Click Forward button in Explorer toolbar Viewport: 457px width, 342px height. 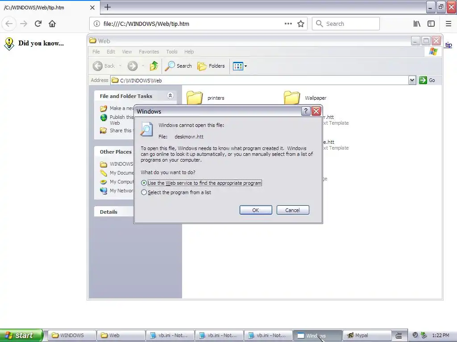pos(132,66)
